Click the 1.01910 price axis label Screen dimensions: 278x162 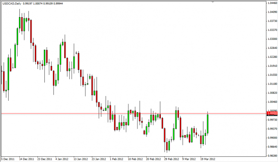tap(272, 66)
